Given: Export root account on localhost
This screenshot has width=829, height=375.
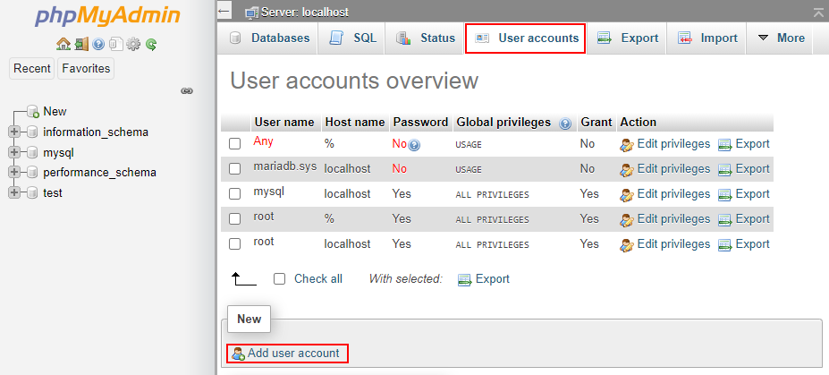Looking at the screenshot, I should click(744, 244).
